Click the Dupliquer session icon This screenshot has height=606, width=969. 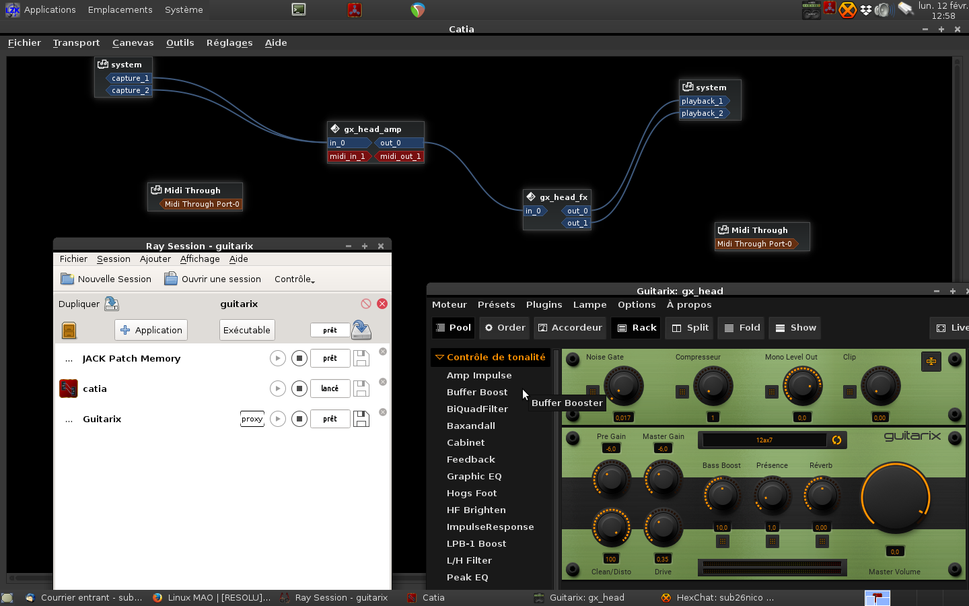point(112,304)
